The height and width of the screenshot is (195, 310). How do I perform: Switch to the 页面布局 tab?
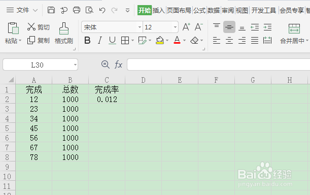[179, 10]
